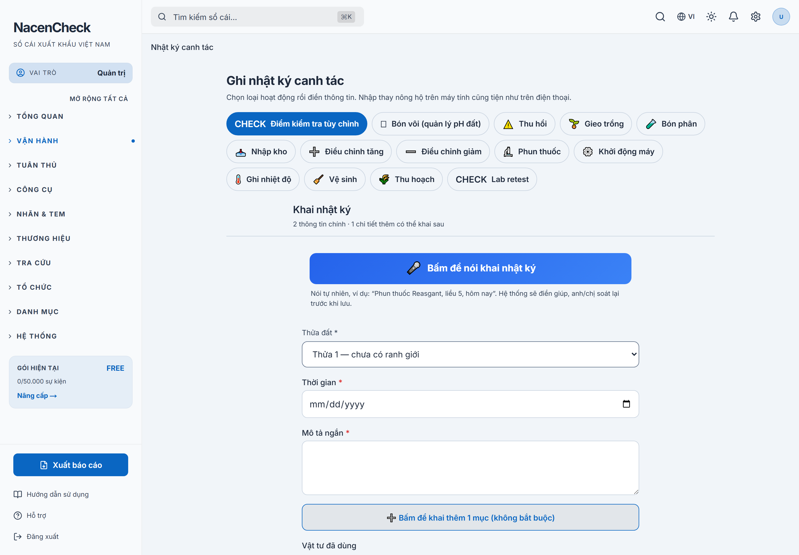Click the Xuất báo cáo button
The height and width of the screenshot is (555, 799).
click(x=70, y=465)
